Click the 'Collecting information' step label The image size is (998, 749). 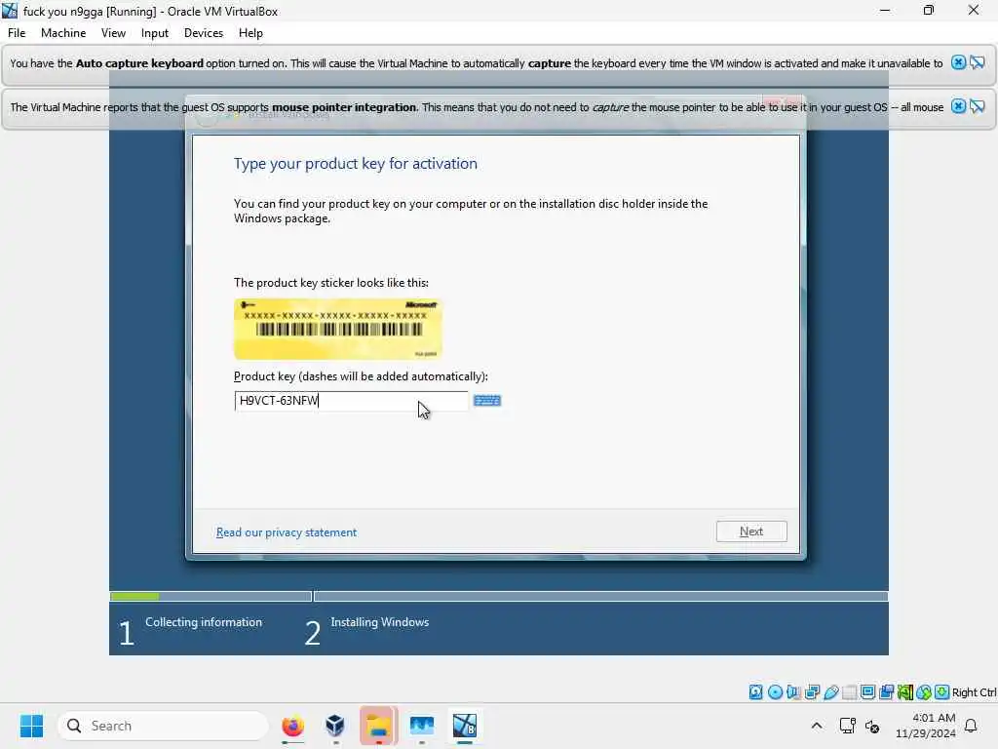pyautogui.click(x=204, y=622)
